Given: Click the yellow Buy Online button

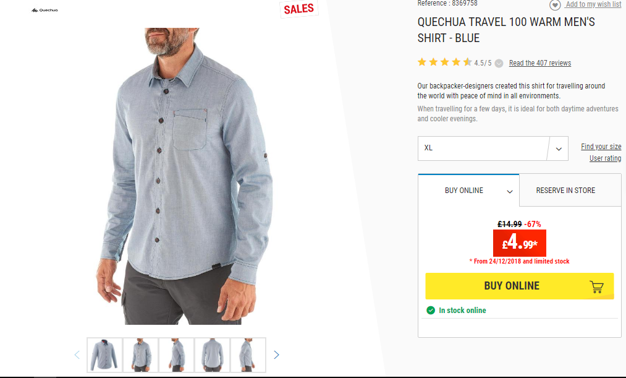Looking at the screenshot, I should click(520, 286).
